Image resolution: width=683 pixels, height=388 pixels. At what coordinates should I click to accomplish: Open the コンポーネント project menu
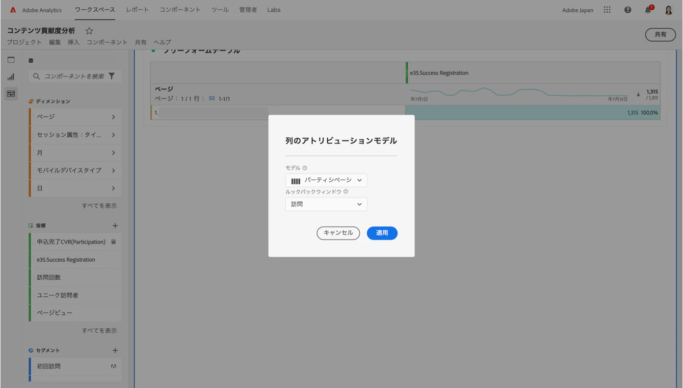coord(107,43)
